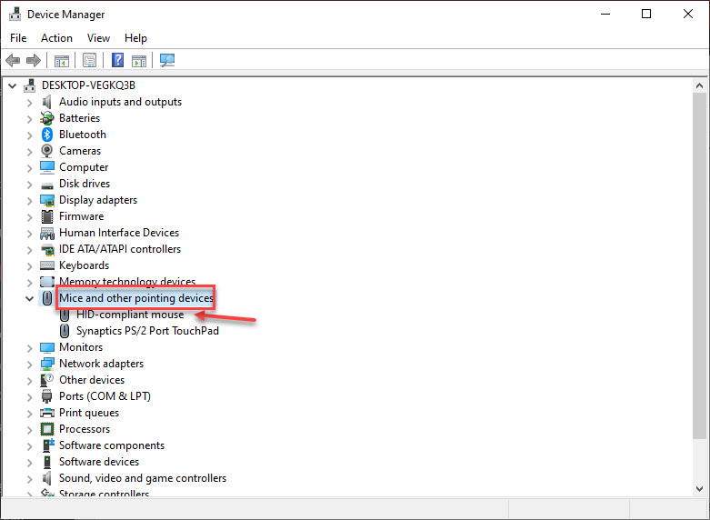This screenshot has width=710, height=520.
Task: Collapse the DESKTOP-VEGKQ3B root node
Action: click(x=12, y=85)
